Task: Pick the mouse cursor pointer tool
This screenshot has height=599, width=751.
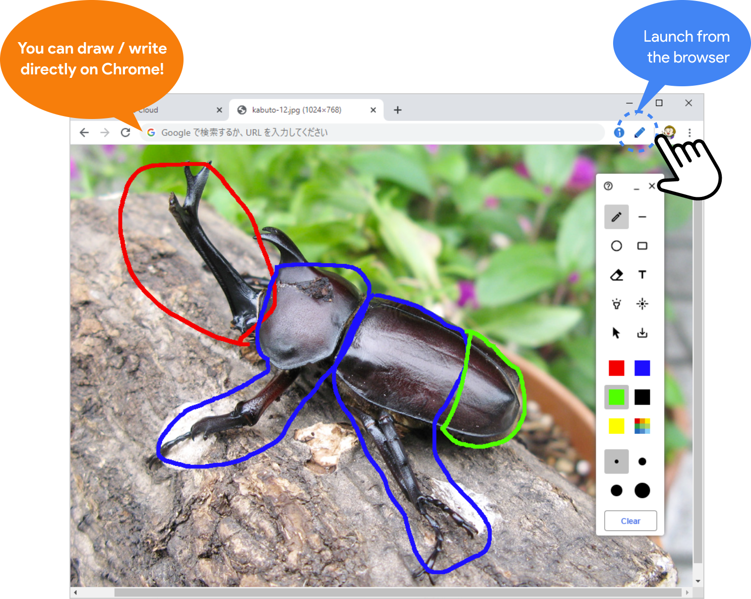Action: pyautogui.click(x=616, y=333)
